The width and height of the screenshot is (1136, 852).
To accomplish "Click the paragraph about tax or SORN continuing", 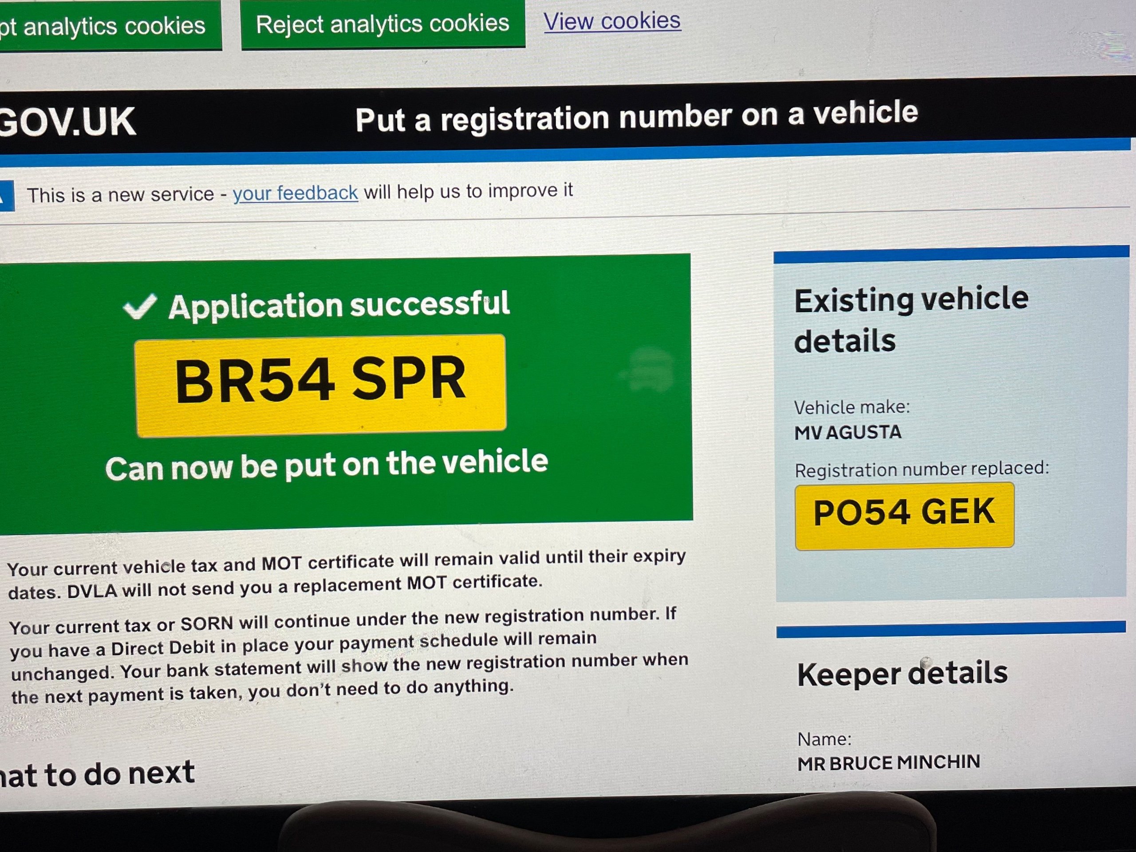I will [349, 656].
